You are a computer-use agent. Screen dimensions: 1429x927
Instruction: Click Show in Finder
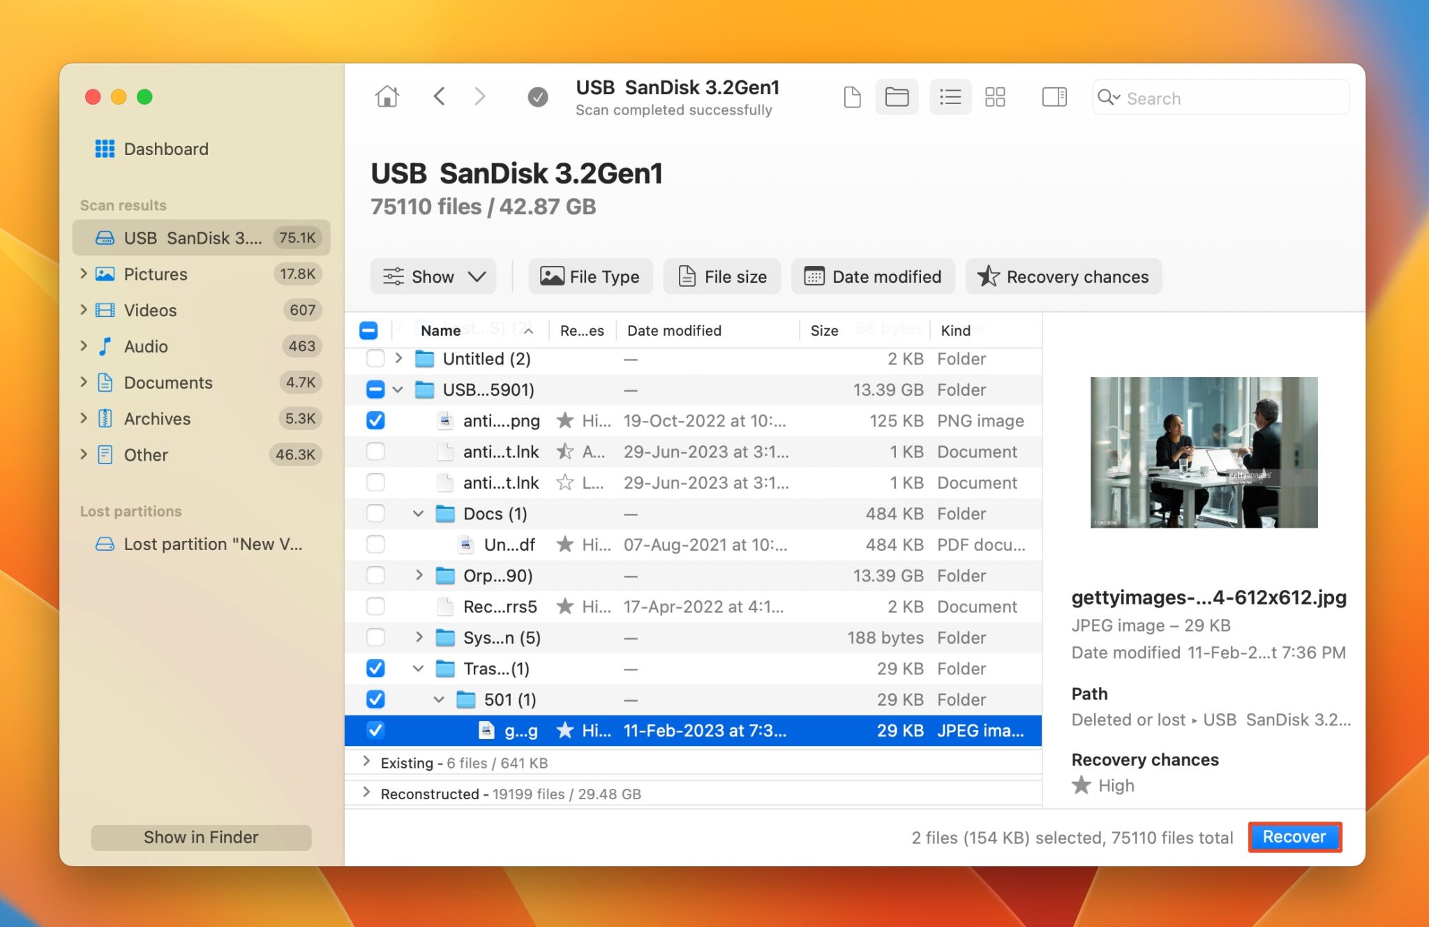[x=200, y=837]
